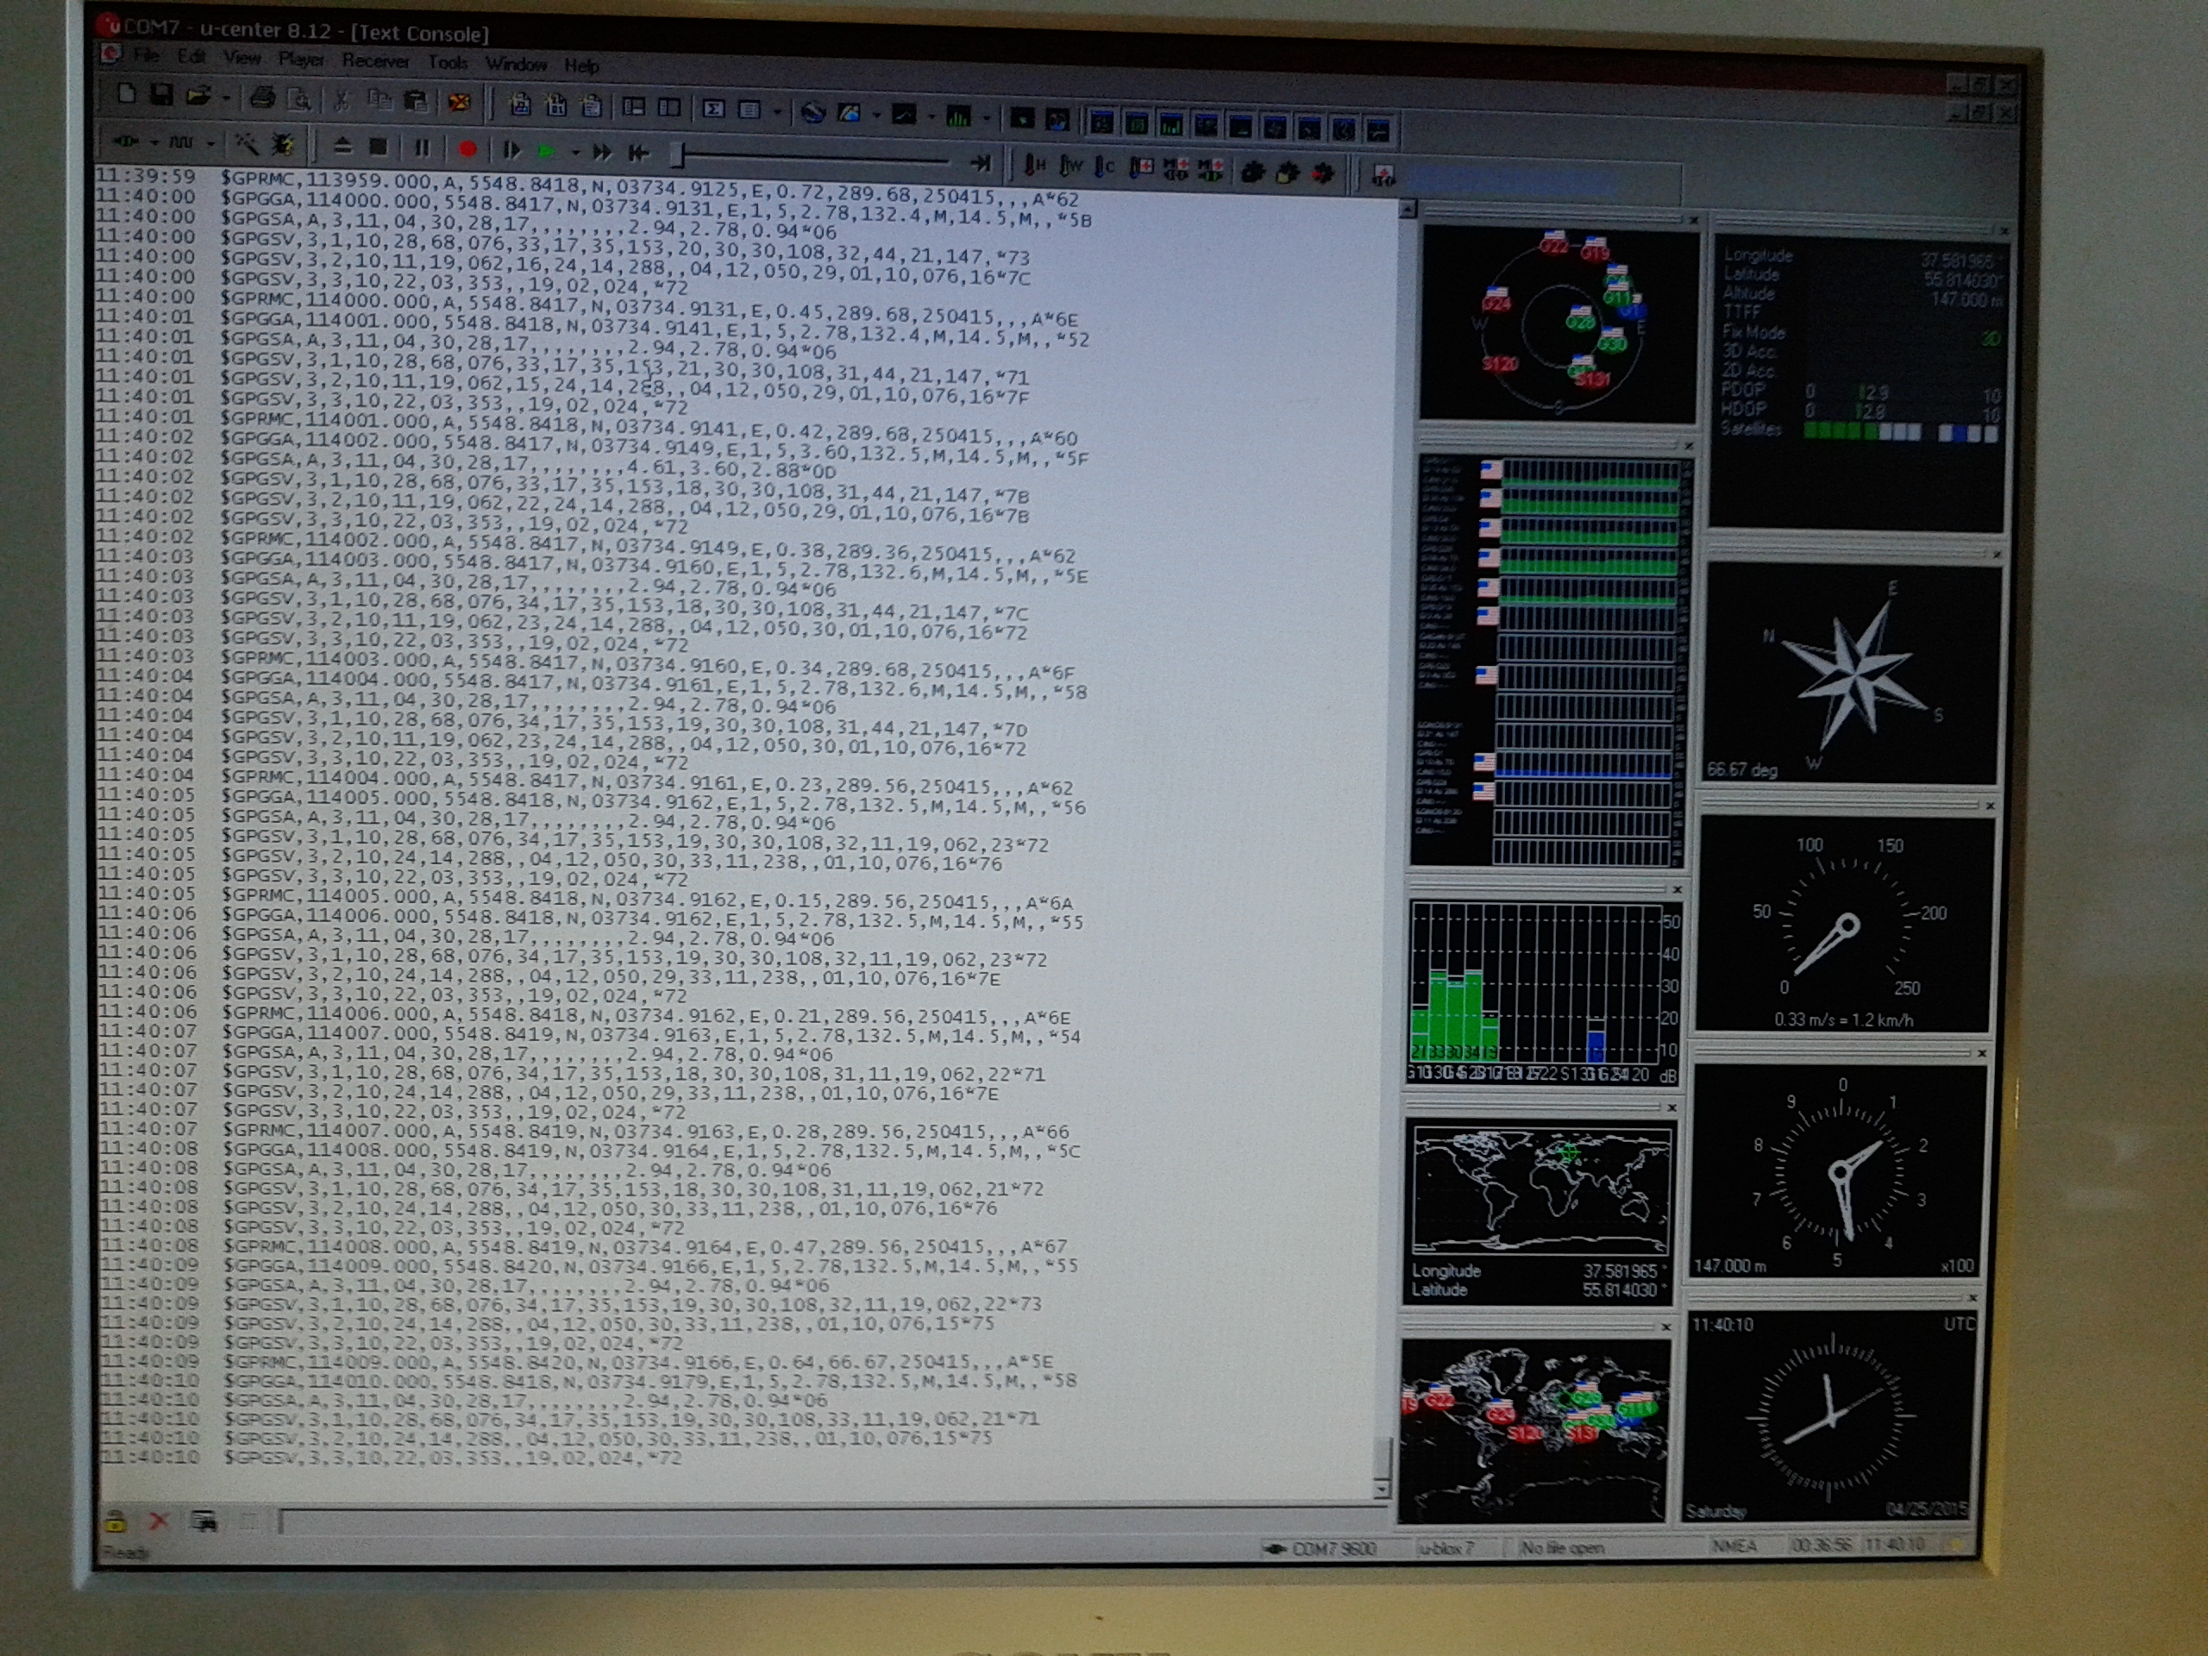The width and height of the screenshot is (2208, 1656).
Task: Open the baudrate dropdown arrow
Action: 210,144
